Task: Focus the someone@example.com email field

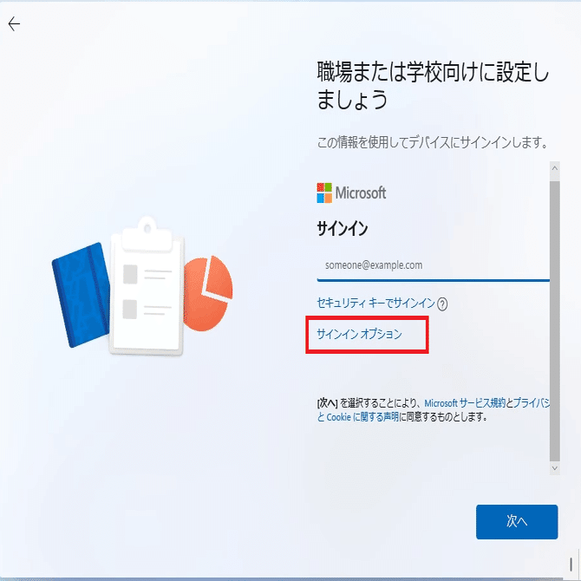Action: [x=434, y=265]
